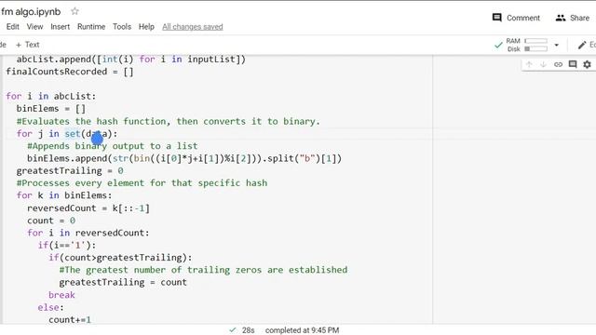Click the line 'greatestTrailing = 0'
This screenshot has width=596, height=335.
70,171
